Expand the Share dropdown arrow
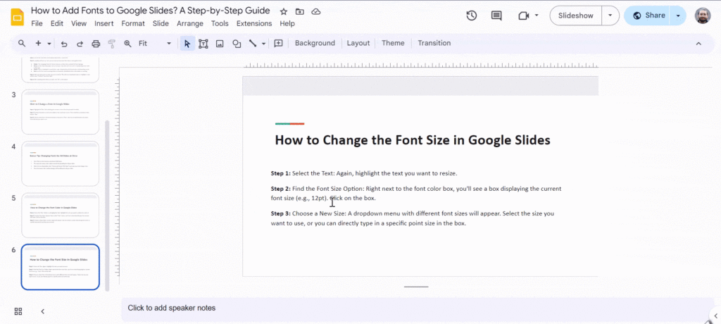The image size is (721, 324). pyautogui.click(x=678, y=15)
